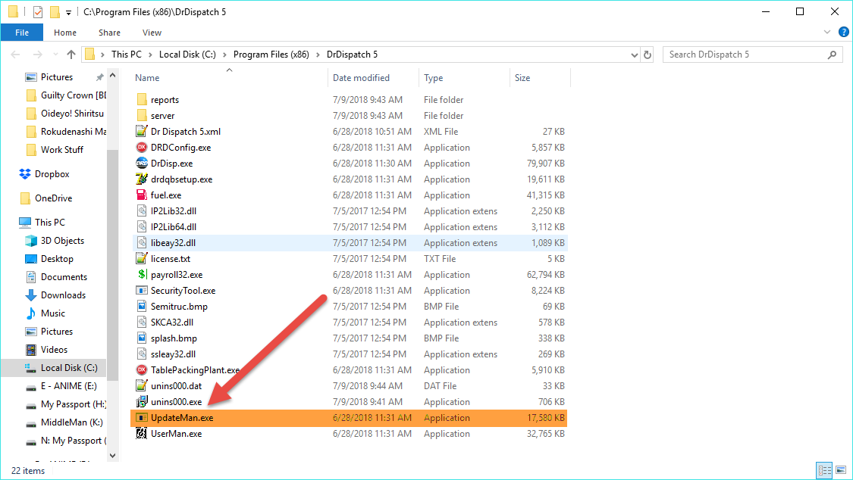Viewport: 853px width, 480px height.
Task: Open the address bar history dropdown
Action: pos(635,55)
